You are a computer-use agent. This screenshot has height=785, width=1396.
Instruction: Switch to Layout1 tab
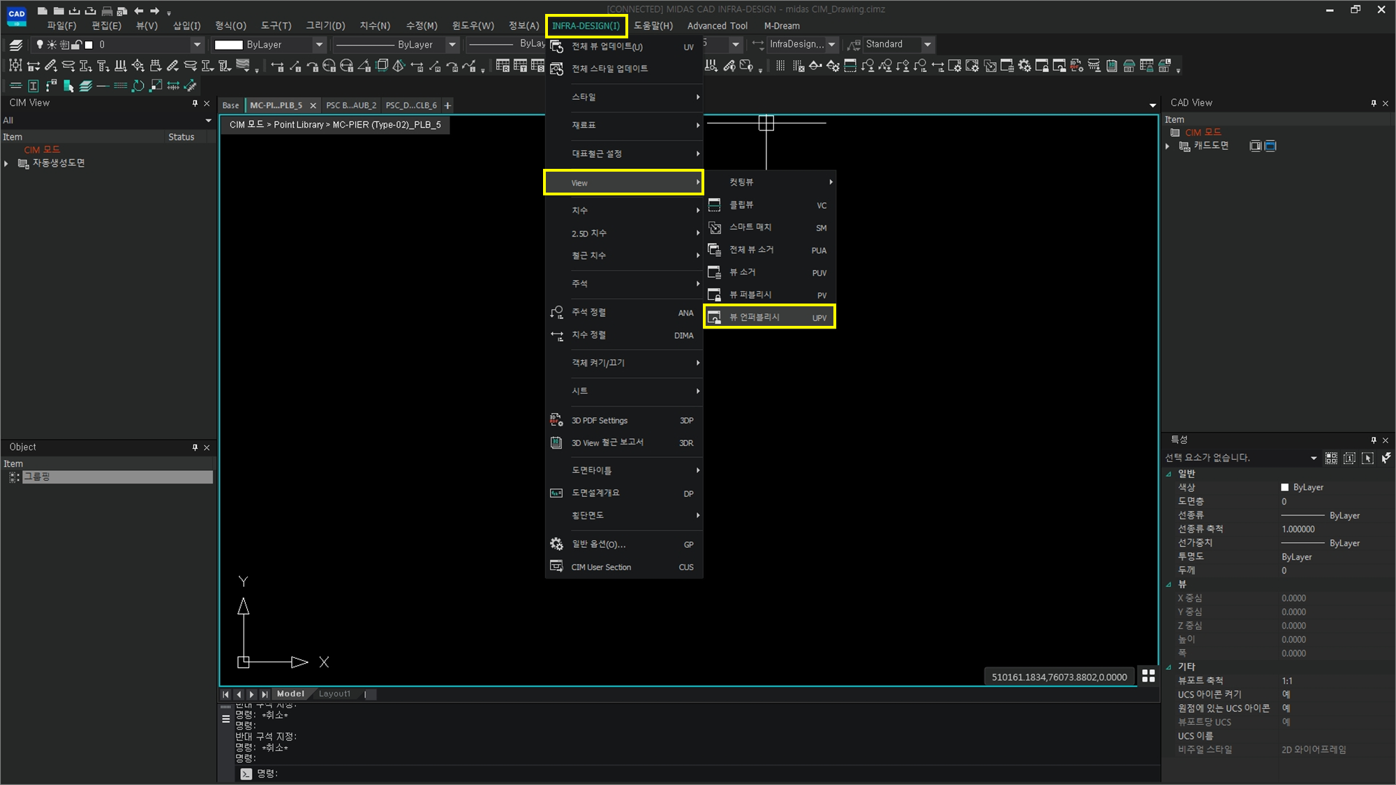pyautogui.click(x=334, y=694)
